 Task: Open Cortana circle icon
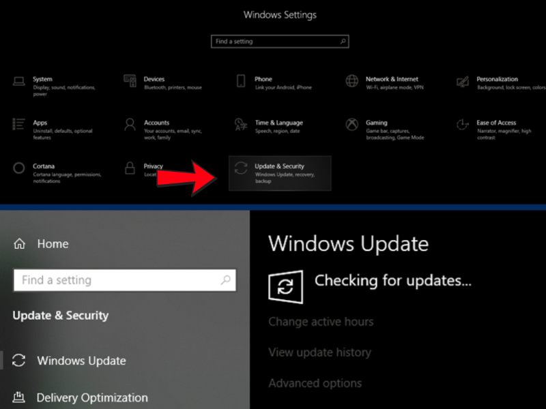click(x=19, y=168)
